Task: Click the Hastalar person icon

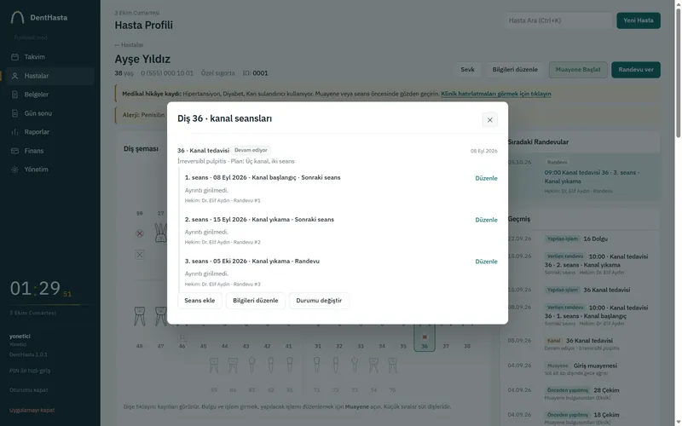Action: pyautogui.click(x=14, y=76)
